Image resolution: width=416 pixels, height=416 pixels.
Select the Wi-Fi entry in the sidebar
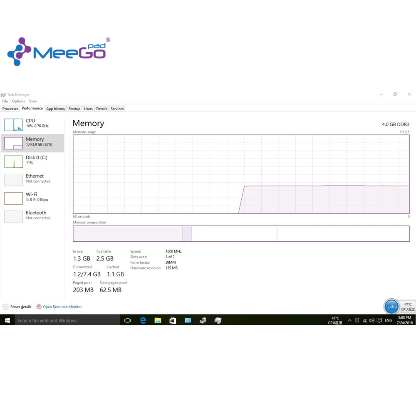(x=32, y=198)
